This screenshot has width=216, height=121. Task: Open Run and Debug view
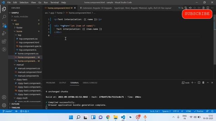click(x=4, y=33)
